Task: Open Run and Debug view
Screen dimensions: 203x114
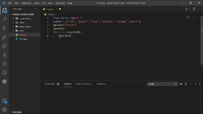Action: pyautogui.click(x=4, y=37)
